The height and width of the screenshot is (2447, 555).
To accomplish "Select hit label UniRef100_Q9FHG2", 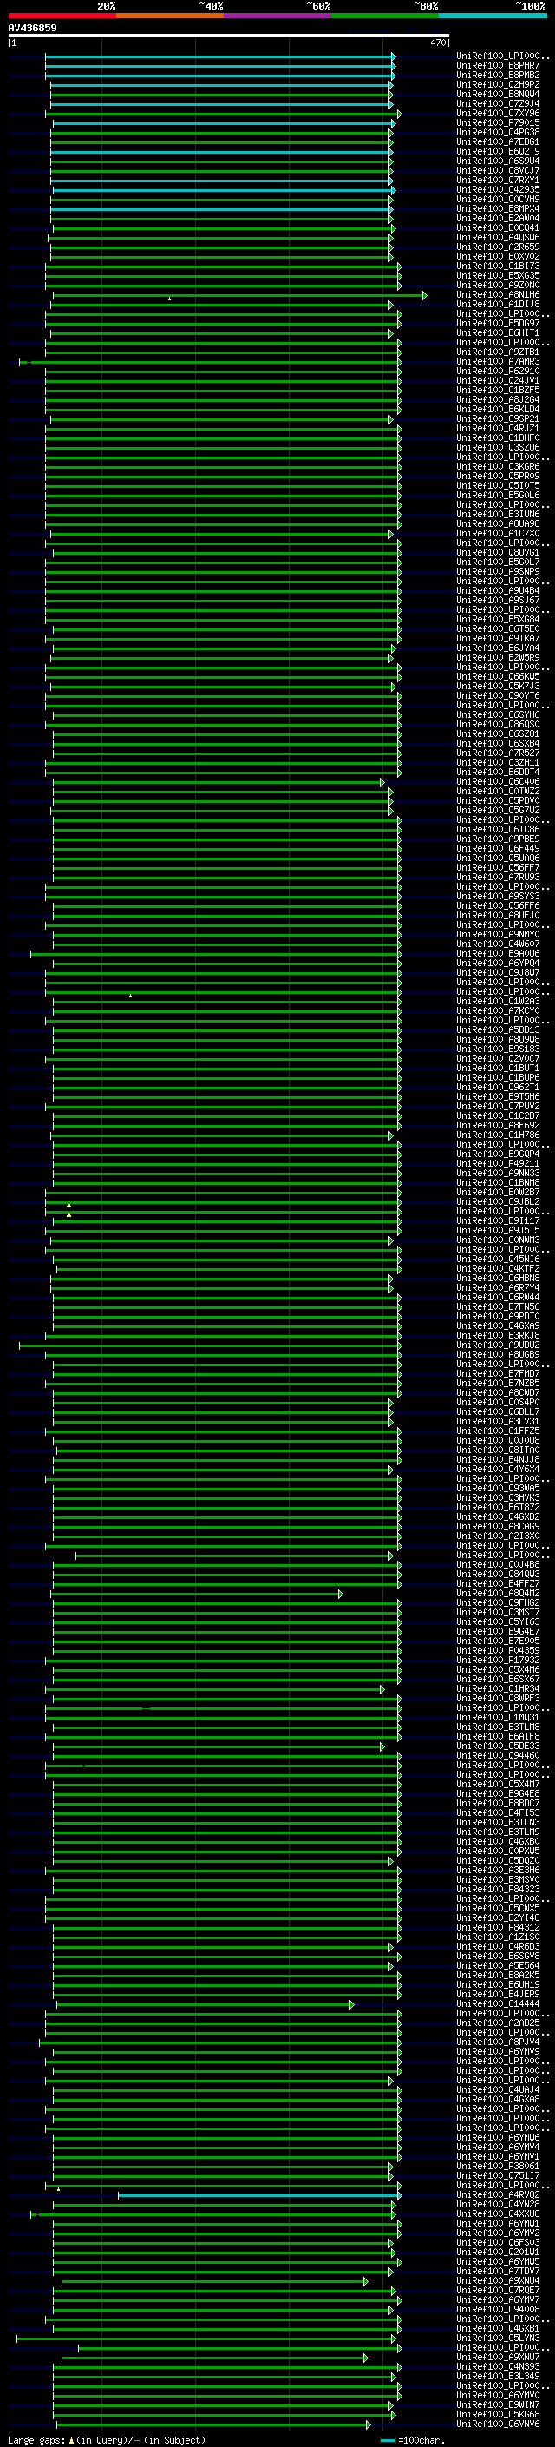I will 498,1602.
